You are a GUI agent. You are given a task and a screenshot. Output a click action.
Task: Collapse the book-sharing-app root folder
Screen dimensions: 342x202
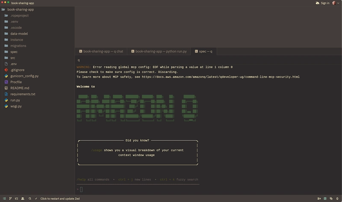[x=21, y=9]
